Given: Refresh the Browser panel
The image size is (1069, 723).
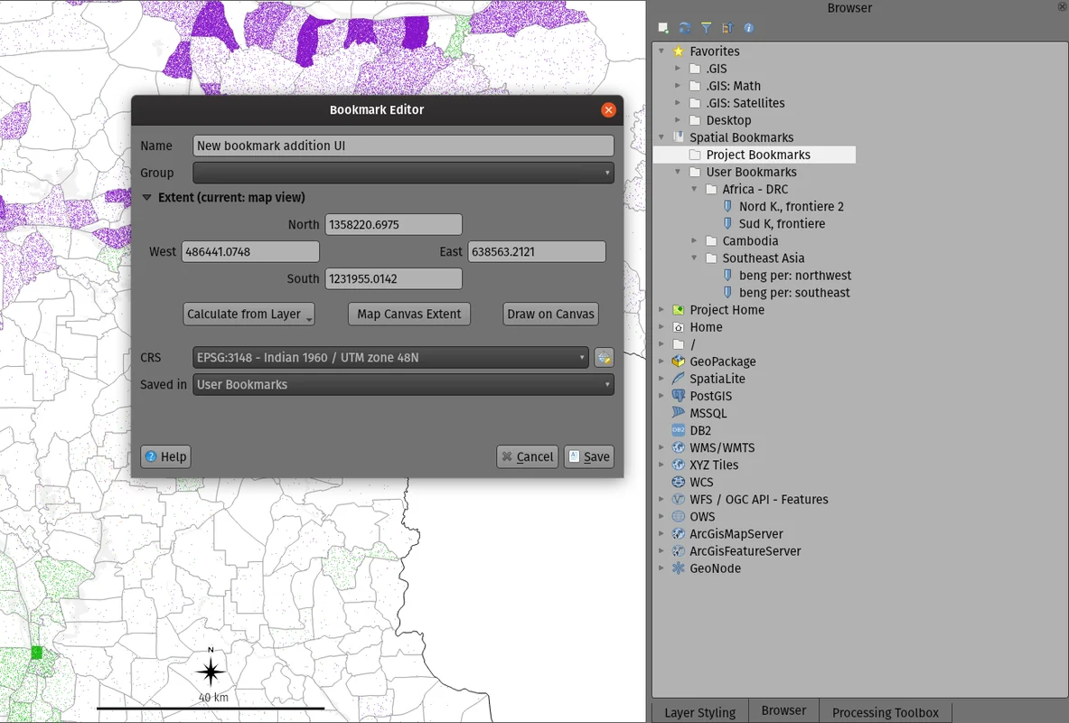Looking at the screenshot, I should pyautogui.click(x=684, y=28).
